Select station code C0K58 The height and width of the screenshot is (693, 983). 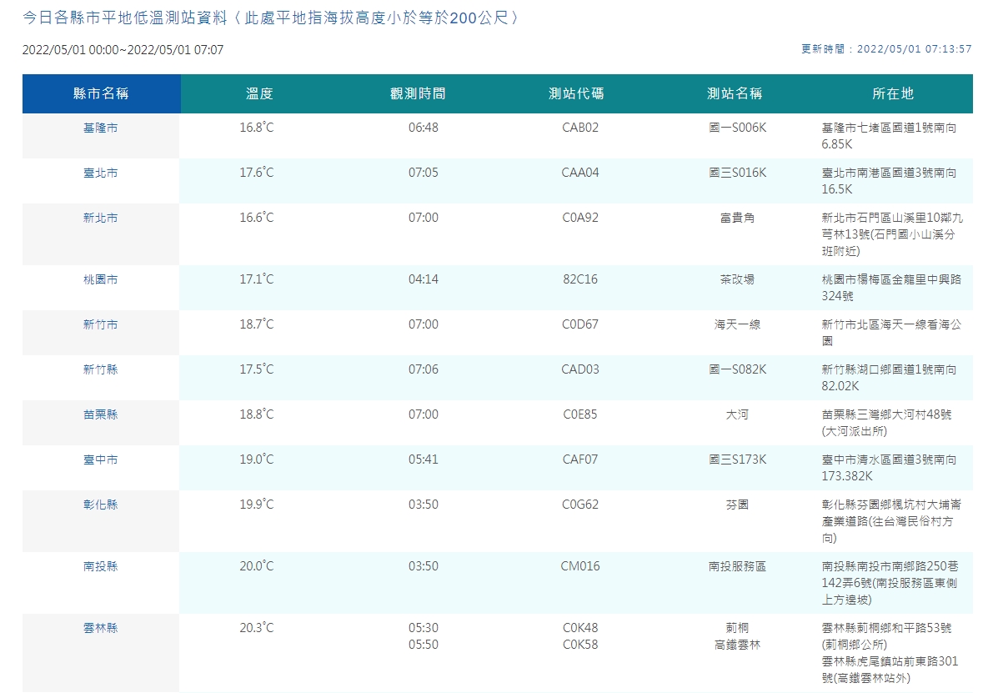pyautogui.click(x=580, y=645)
